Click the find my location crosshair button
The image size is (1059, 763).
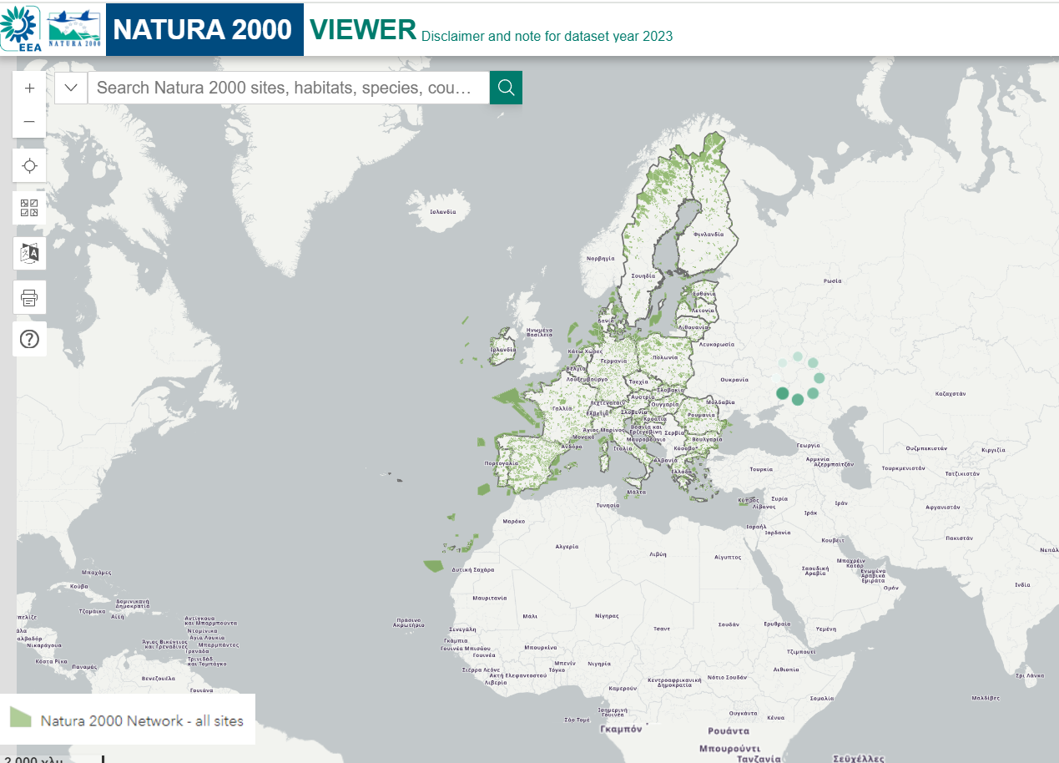[x=29, y=165]
